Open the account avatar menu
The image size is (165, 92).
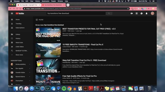[152, 13]
